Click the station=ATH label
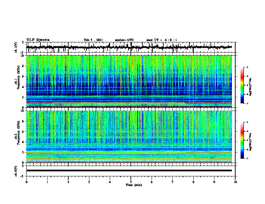Screen dimensions: 265x204 [124, 40]
